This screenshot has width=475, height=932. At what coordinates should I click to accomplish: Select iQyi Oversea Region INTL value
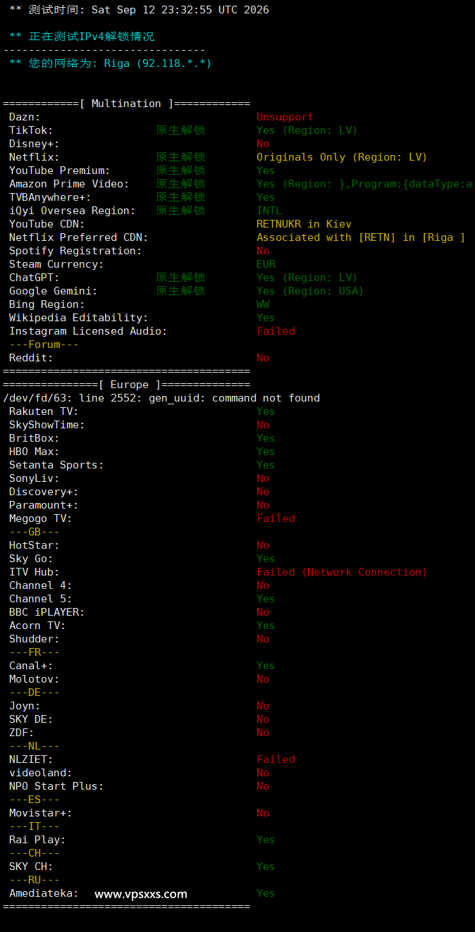[269, 211]
